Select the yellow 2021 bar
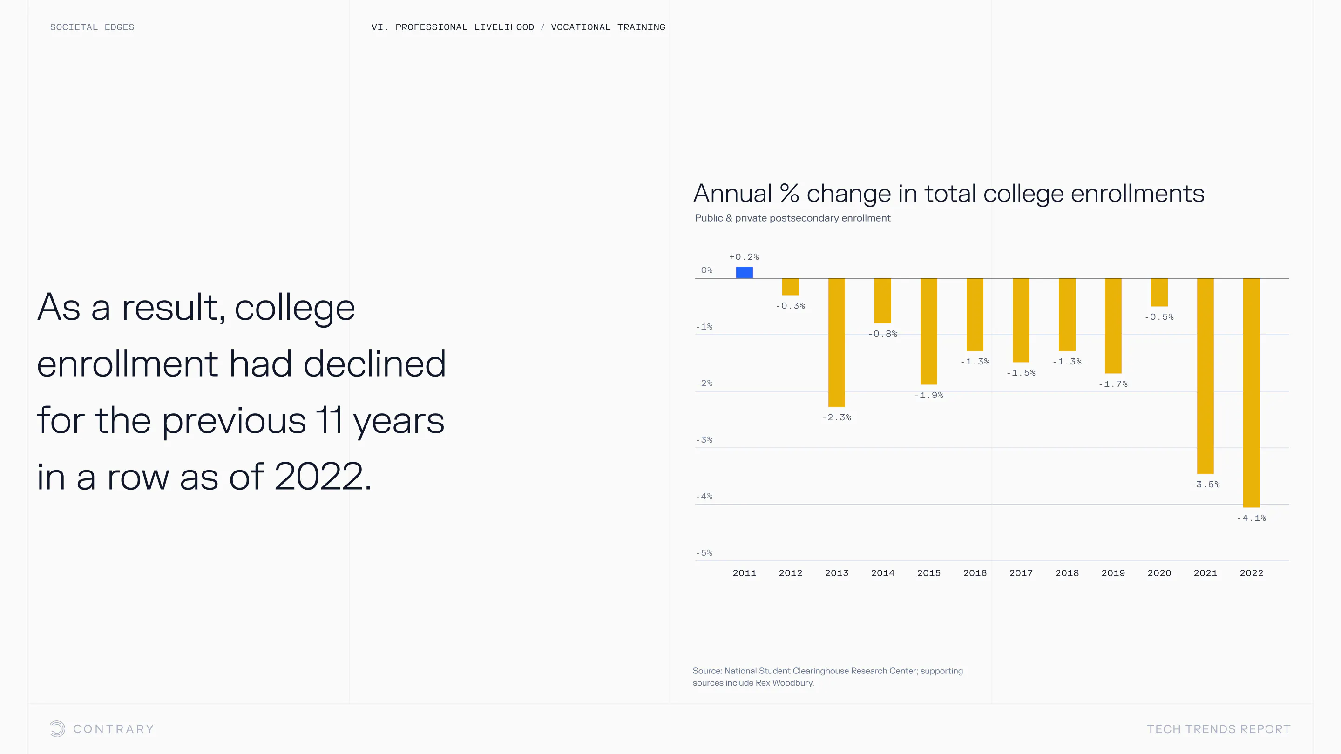 tap(1205, 376)
